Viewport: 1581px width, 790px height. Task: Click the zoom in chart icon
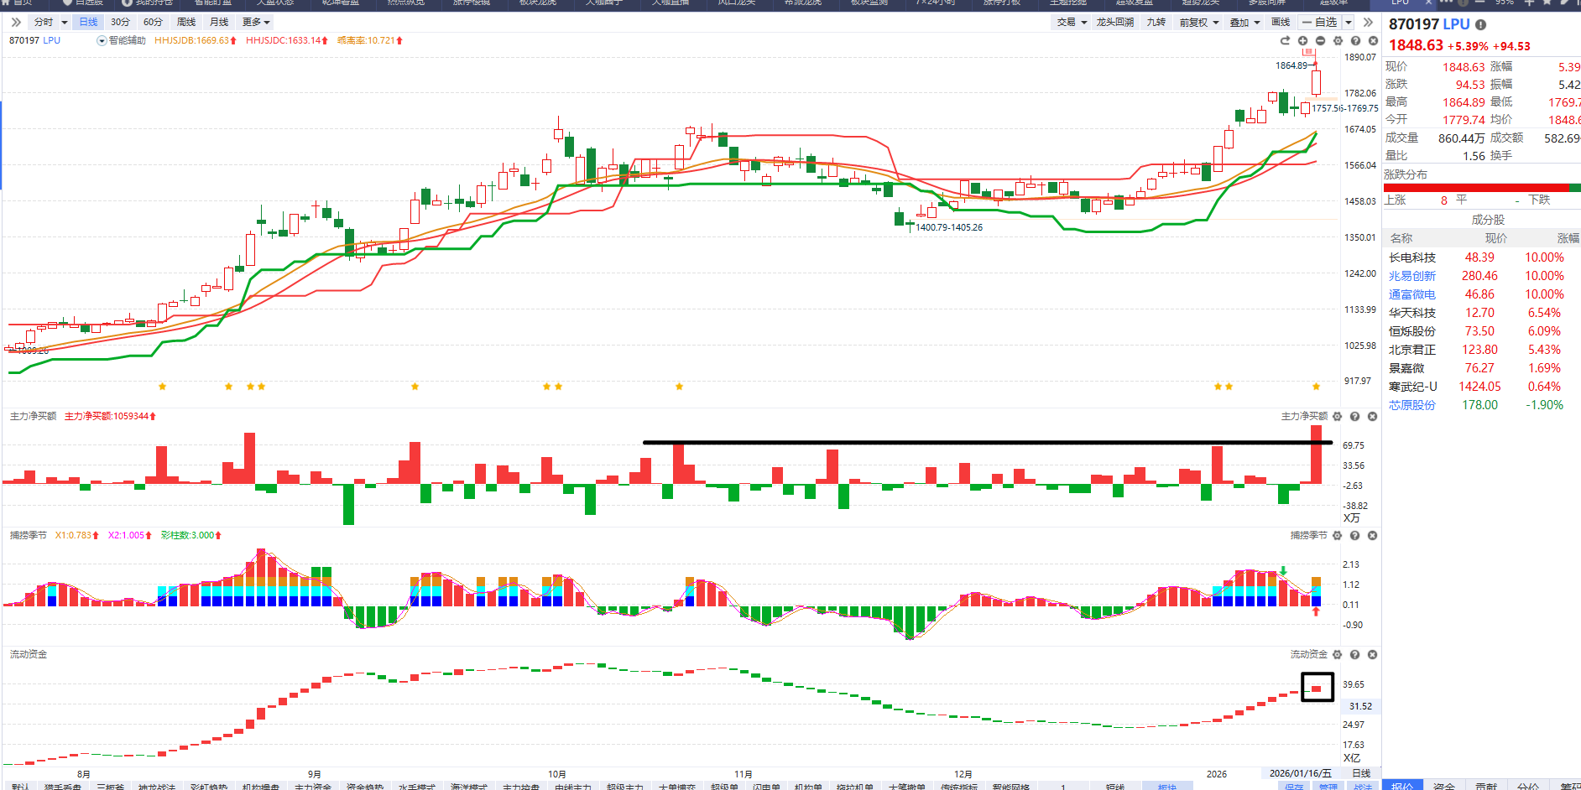point(1302,40)
